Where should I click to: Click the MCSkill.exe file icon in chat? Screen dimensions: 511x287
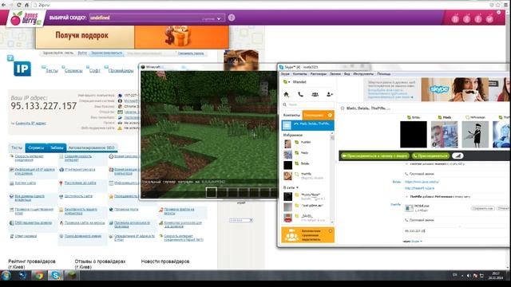pos(409,208)
